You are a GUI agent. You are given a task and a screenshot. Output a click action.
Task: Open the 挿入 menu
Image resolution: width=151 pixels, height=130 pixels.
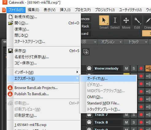click(x=65, y=10)
